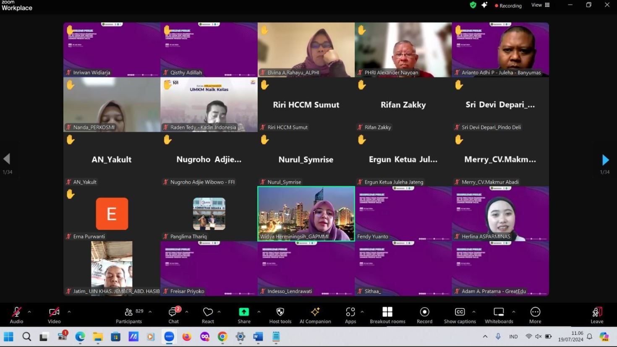Toggle Show captions

(460, 315)
